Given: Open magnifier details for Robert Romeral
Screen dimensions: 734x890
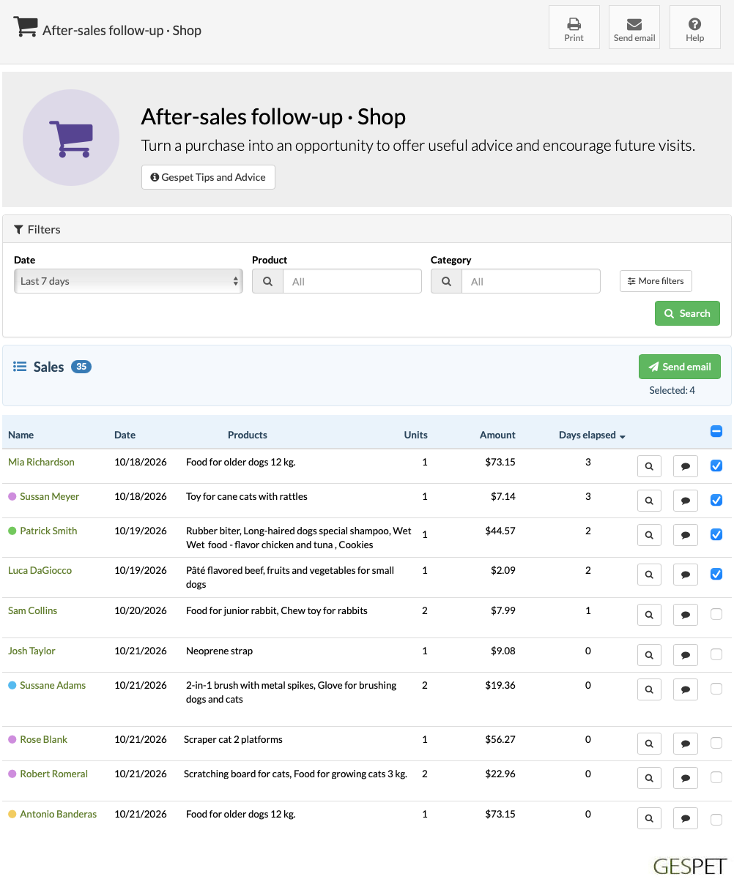Looking at the screenshot, I should click(649, 778).
